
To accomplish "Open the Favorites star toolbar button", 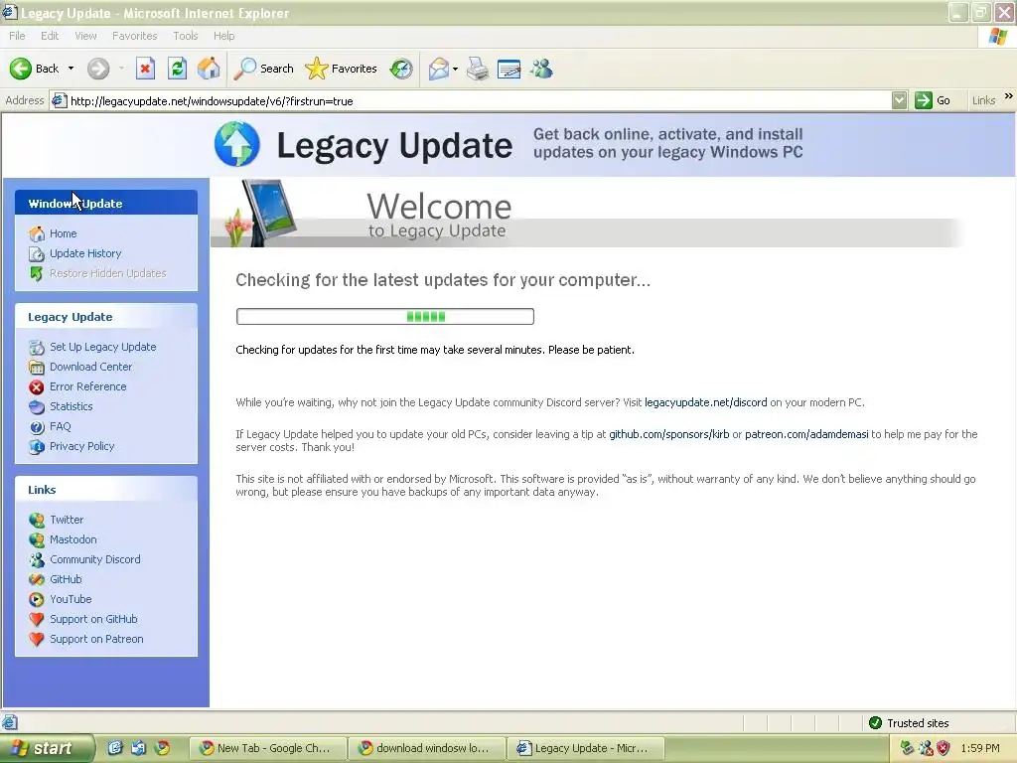I will point(342,69).
